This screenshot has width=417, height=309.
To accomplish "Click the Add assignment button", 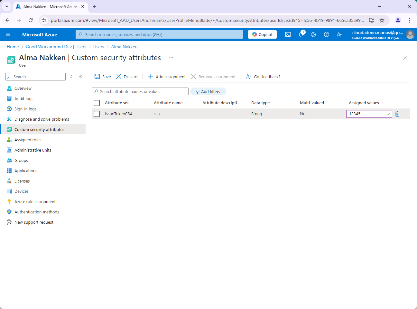I will (x=167, y=77).
